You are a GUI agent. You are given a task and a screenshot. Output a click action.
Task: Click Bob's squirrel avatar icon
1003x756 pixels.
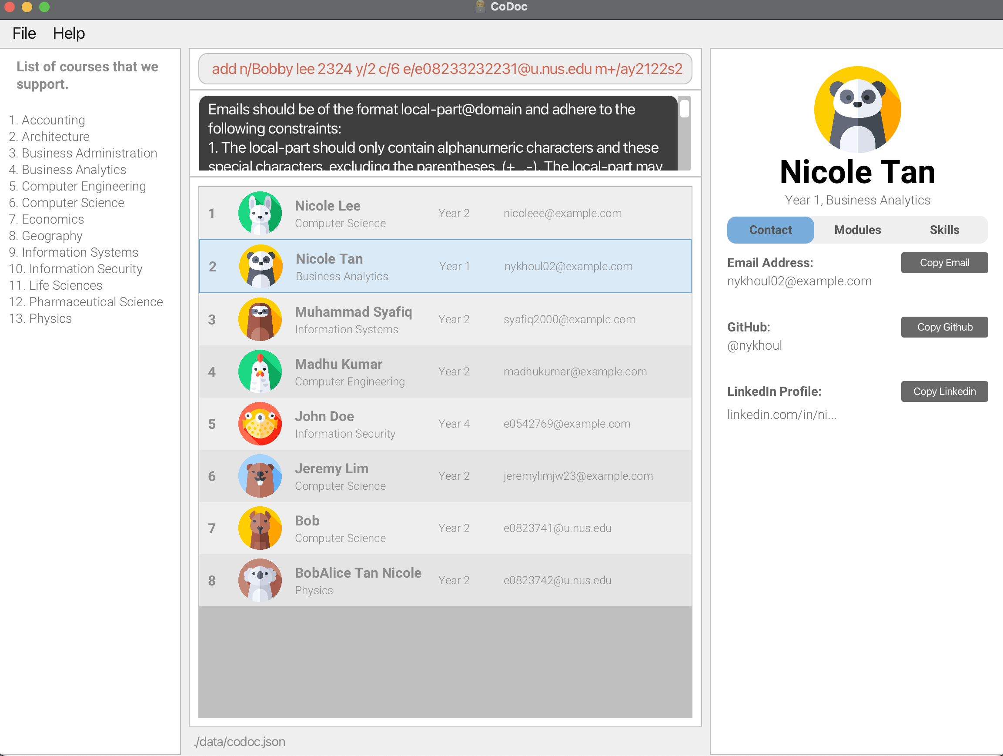pos(260,528)
